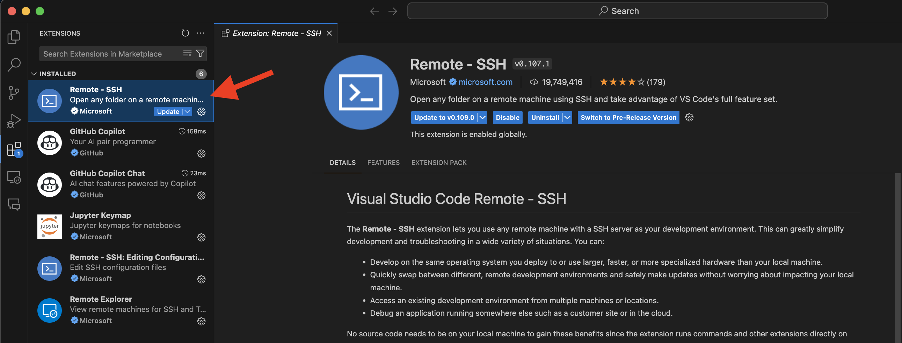Collapse the INSTALLED extensions section
This screenshot has width=902, height=343.
point(34,73)
